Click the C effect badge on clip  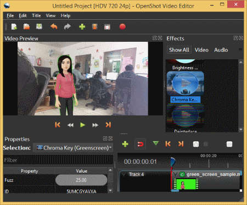point(182,174)
